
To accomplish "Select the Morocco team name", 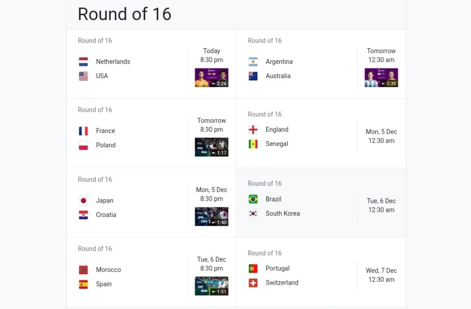I will [x=108, y=269].
